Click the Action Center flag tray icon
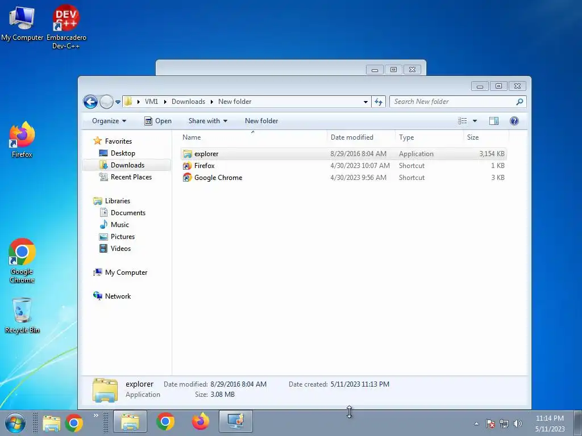Viewport: 582px width, 436px height. pos(490,424)
